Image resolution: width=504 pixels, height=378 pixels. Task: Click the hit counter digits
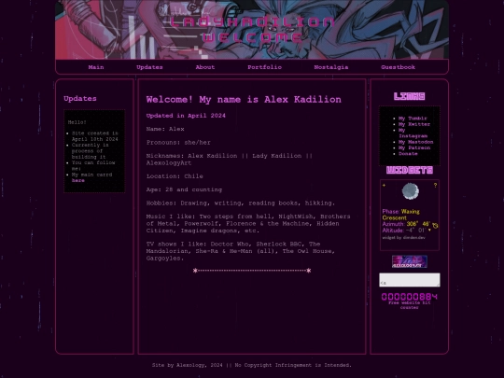click(410, 297)
